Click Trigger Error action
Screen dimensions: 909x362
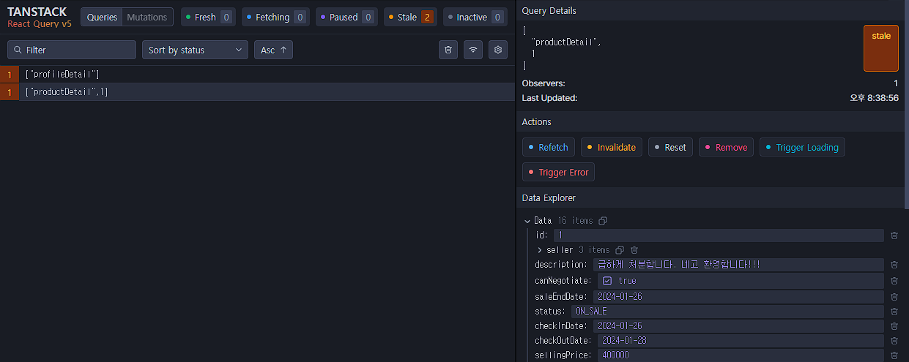(558, 172)
